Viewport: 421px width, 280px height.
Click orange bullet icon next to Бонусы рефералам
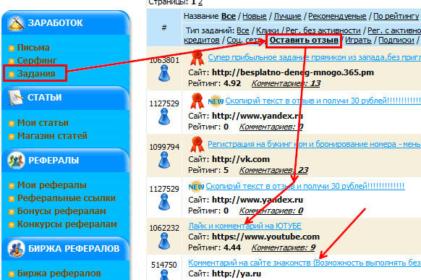point(12,211)
